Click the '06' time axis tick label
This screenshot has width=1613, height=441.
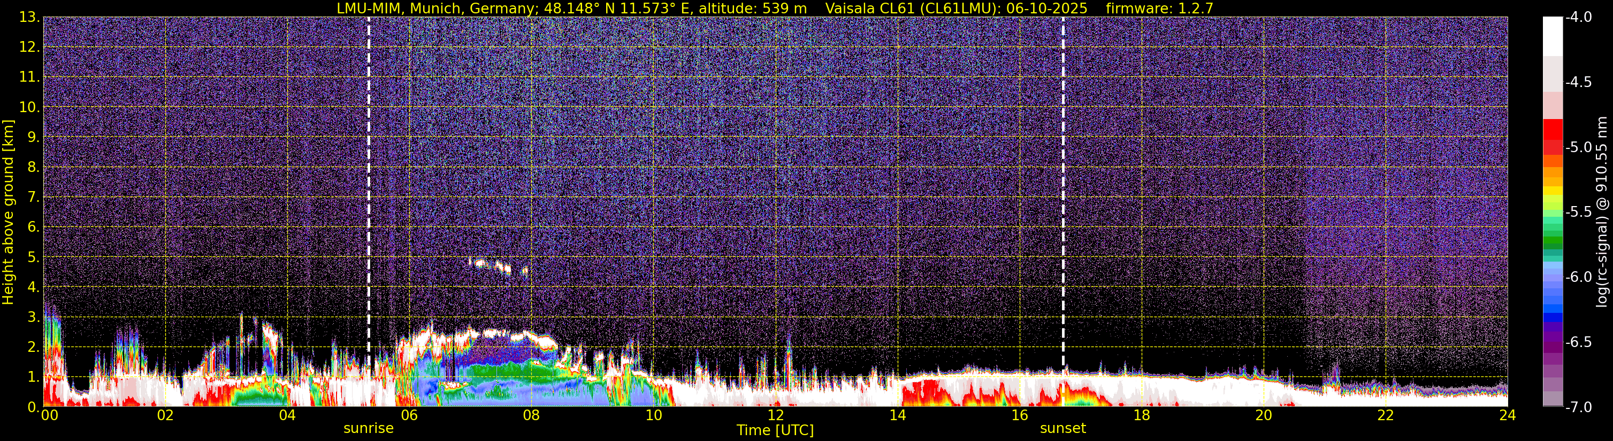409,415
